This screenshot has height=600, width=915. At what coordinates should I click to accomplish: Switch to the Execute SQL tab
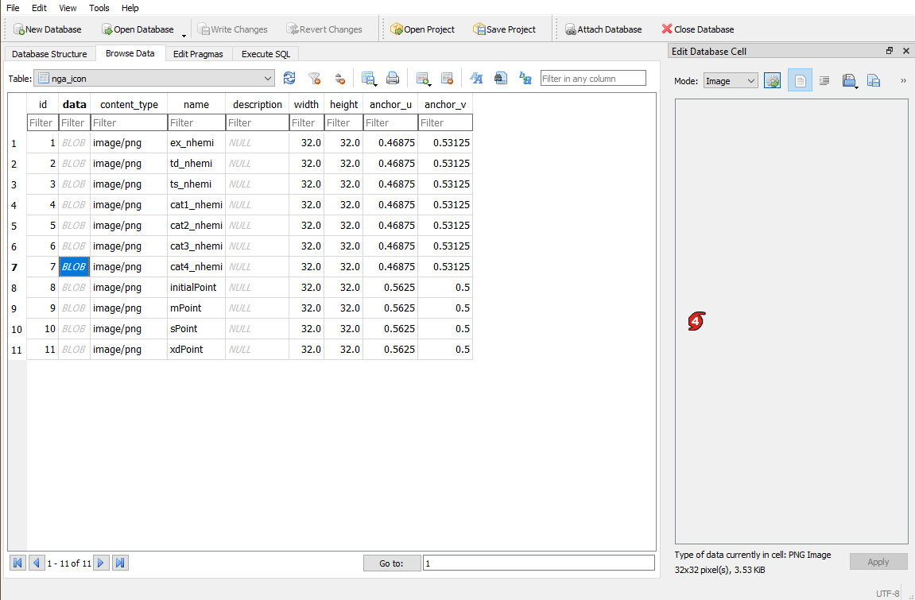(265, 54)
